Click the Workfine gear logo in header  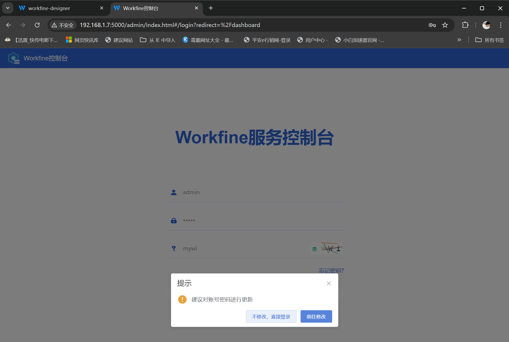click(x=14, y=58)
